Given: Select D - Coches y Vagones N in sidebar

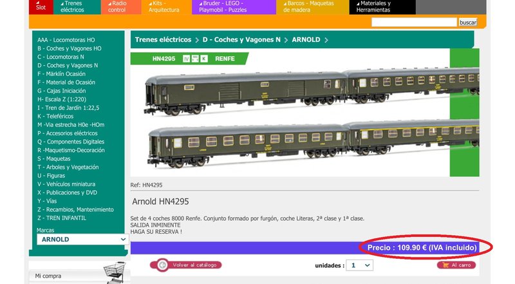Looking at the screenshot, I should 68,66.
